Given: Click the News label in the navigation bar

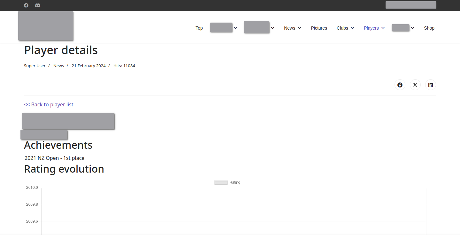Looking at the screenshot, I should 289,28.
